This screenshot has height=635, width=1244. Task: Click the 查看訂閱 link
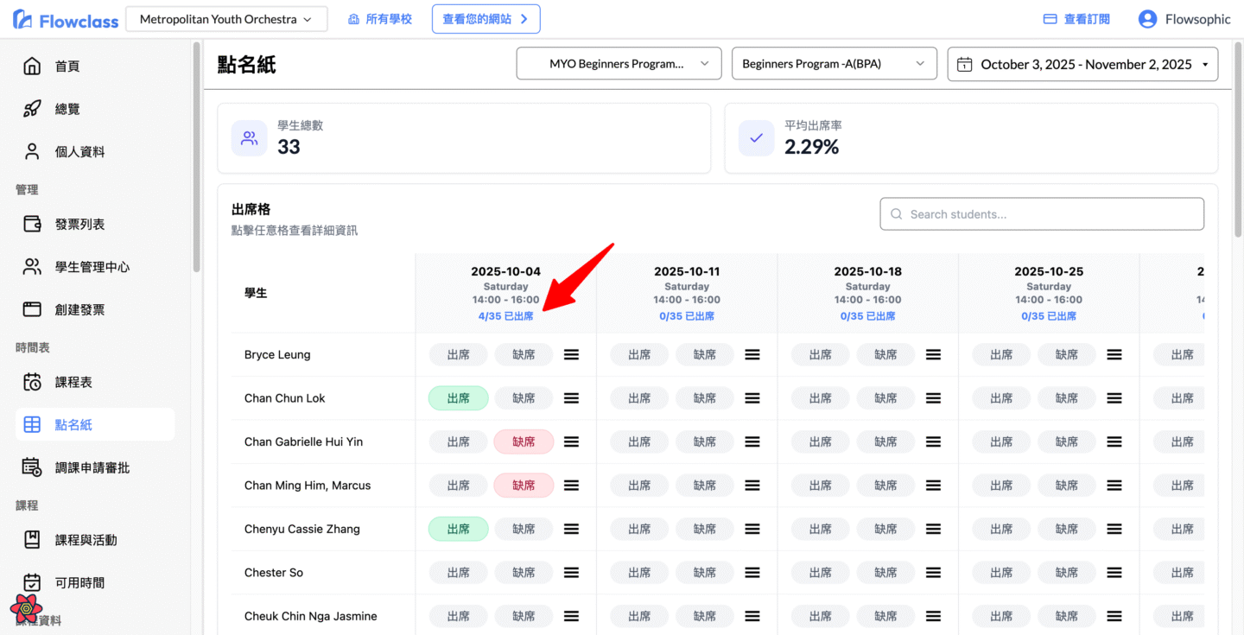point(1076,19)
